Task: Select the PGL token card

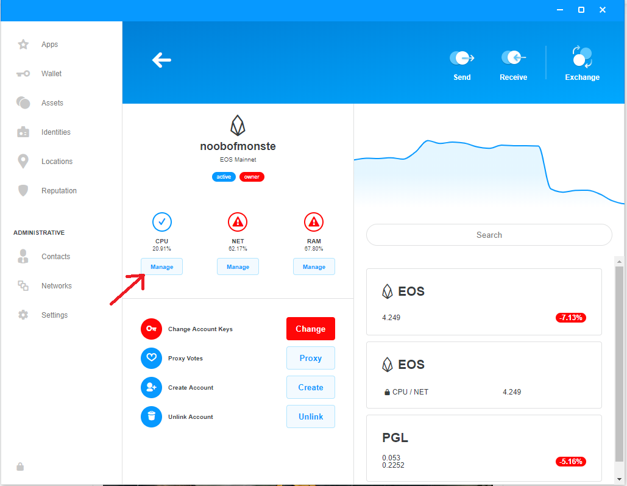Action: click(x=484, y=448)
